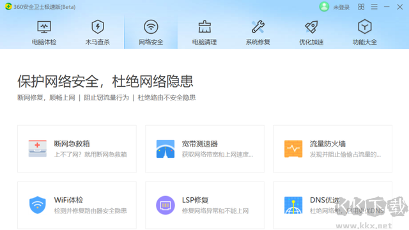Click the 优化加速 rocket icon

311,27
